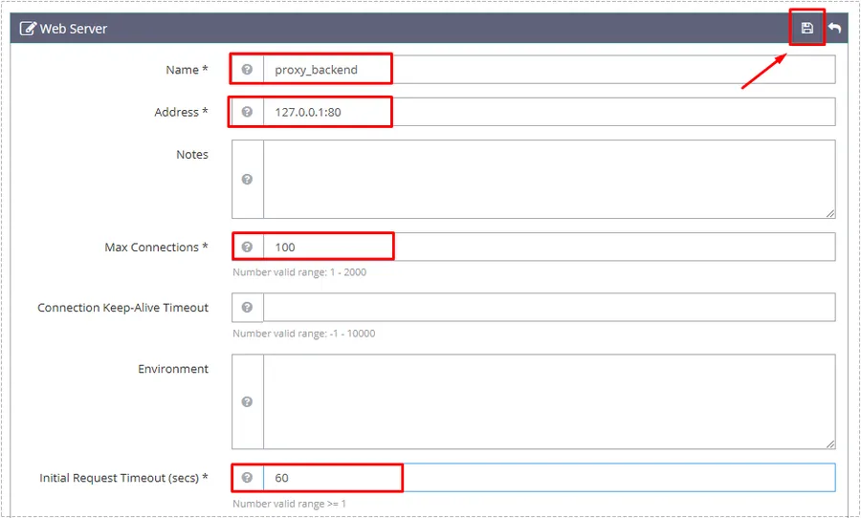Viewport: 861px width, 518px height.
Task: Open help icon for Connection Keep-Alive Timeout
Action: coord(247,308)
